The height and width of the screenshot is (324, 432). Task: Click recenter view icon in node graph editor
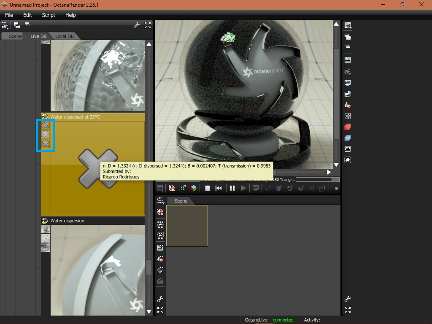(160, 212)
